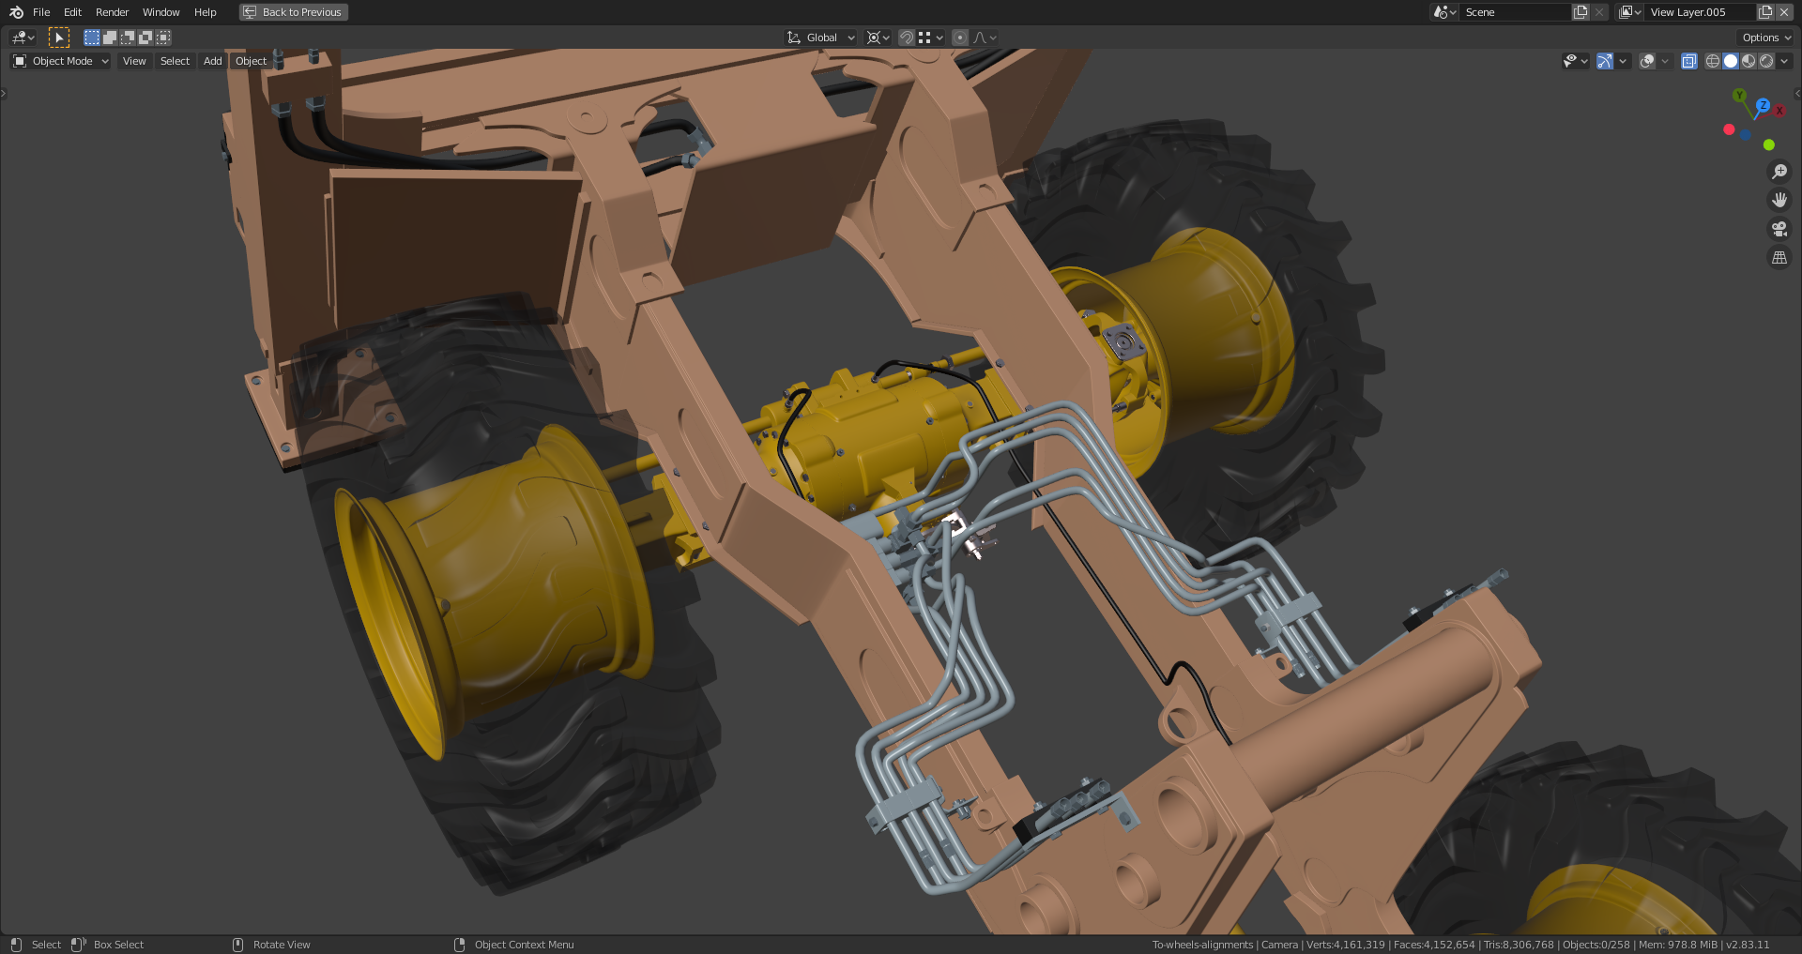
Task: Open the editor type selector dropdown
Action: point(23,38)
